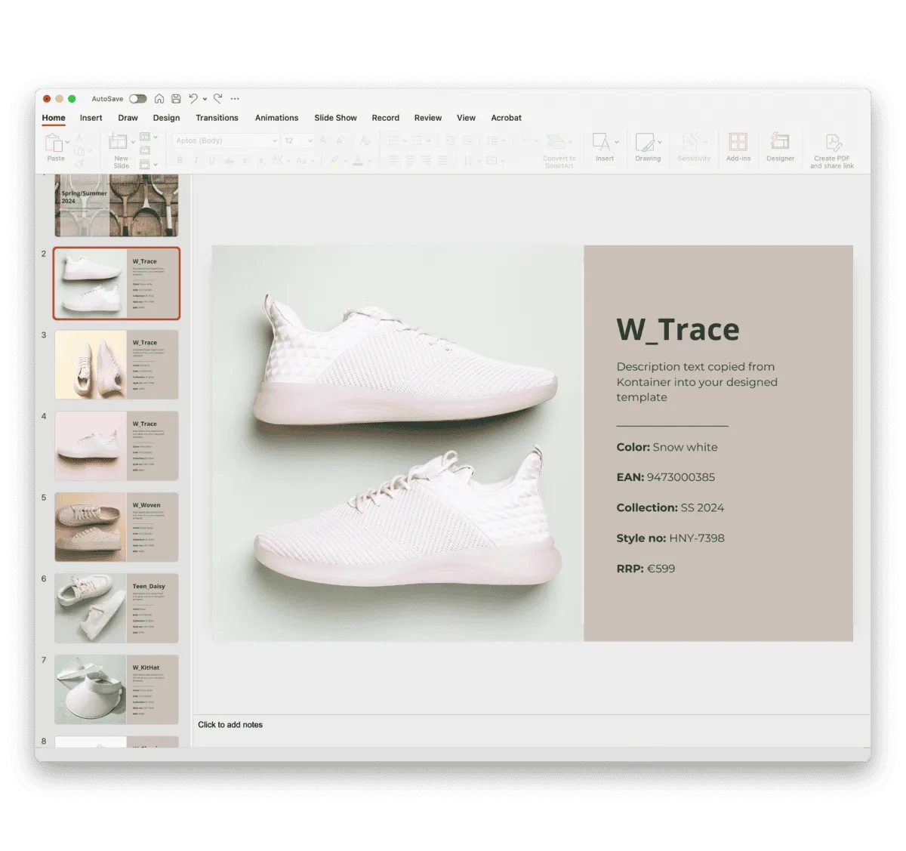Toggle underline formatting
Image resolution: width=906 pixels, height=851 pixels.
pyautogui.click(x=212, y=160)
